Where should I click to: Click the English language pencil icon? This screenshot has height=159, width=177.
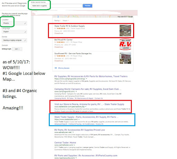coord(25,32)
